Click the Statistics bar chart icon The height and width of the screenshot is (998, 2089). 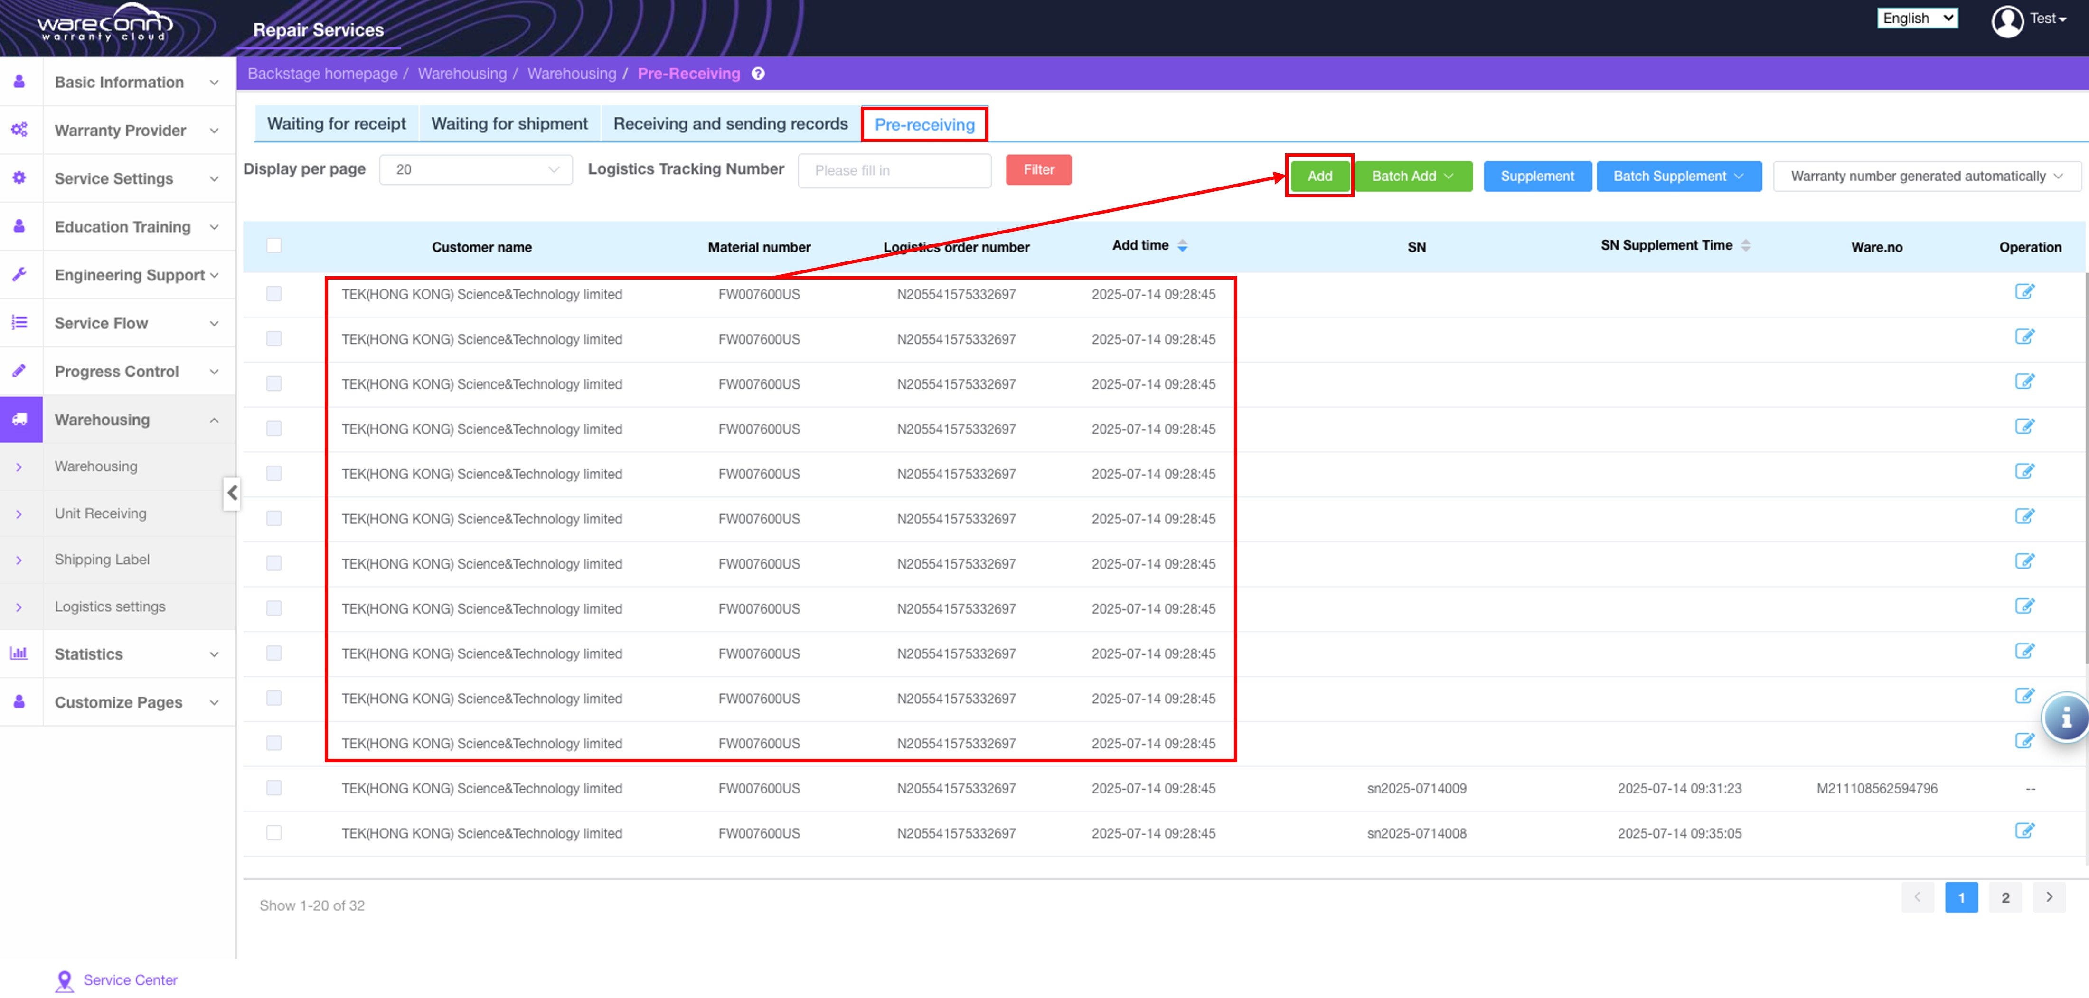[x=19, y=653]
